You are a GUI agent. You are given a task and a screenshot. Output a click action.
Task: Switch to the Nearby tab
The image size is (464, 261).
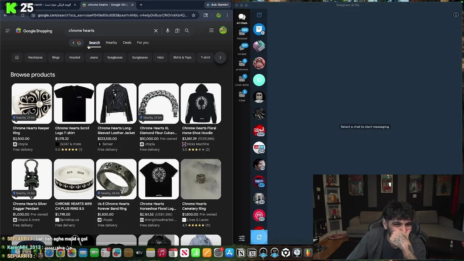pyautogui.click(x=111, y=43)
